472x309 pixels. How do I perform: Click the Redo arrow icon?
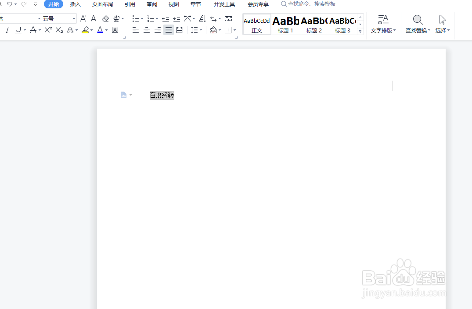[x=24, y=4]
